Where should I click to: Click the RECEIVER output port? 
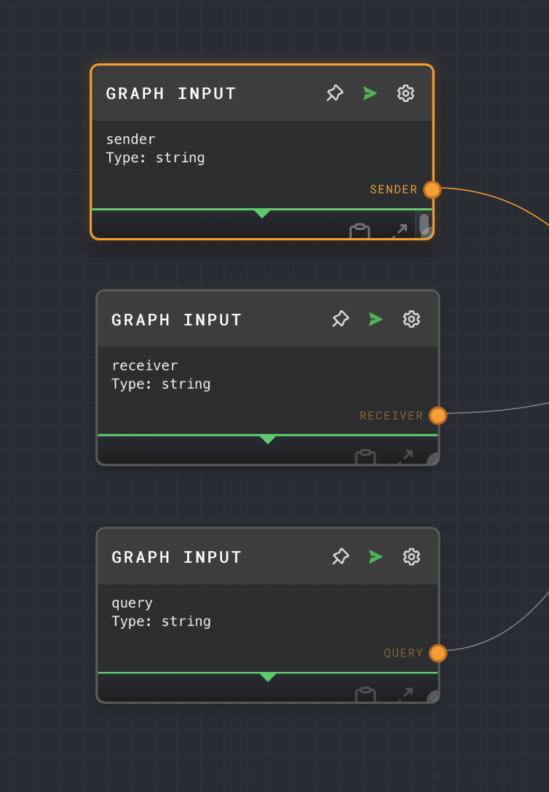[x=438, y=416]
